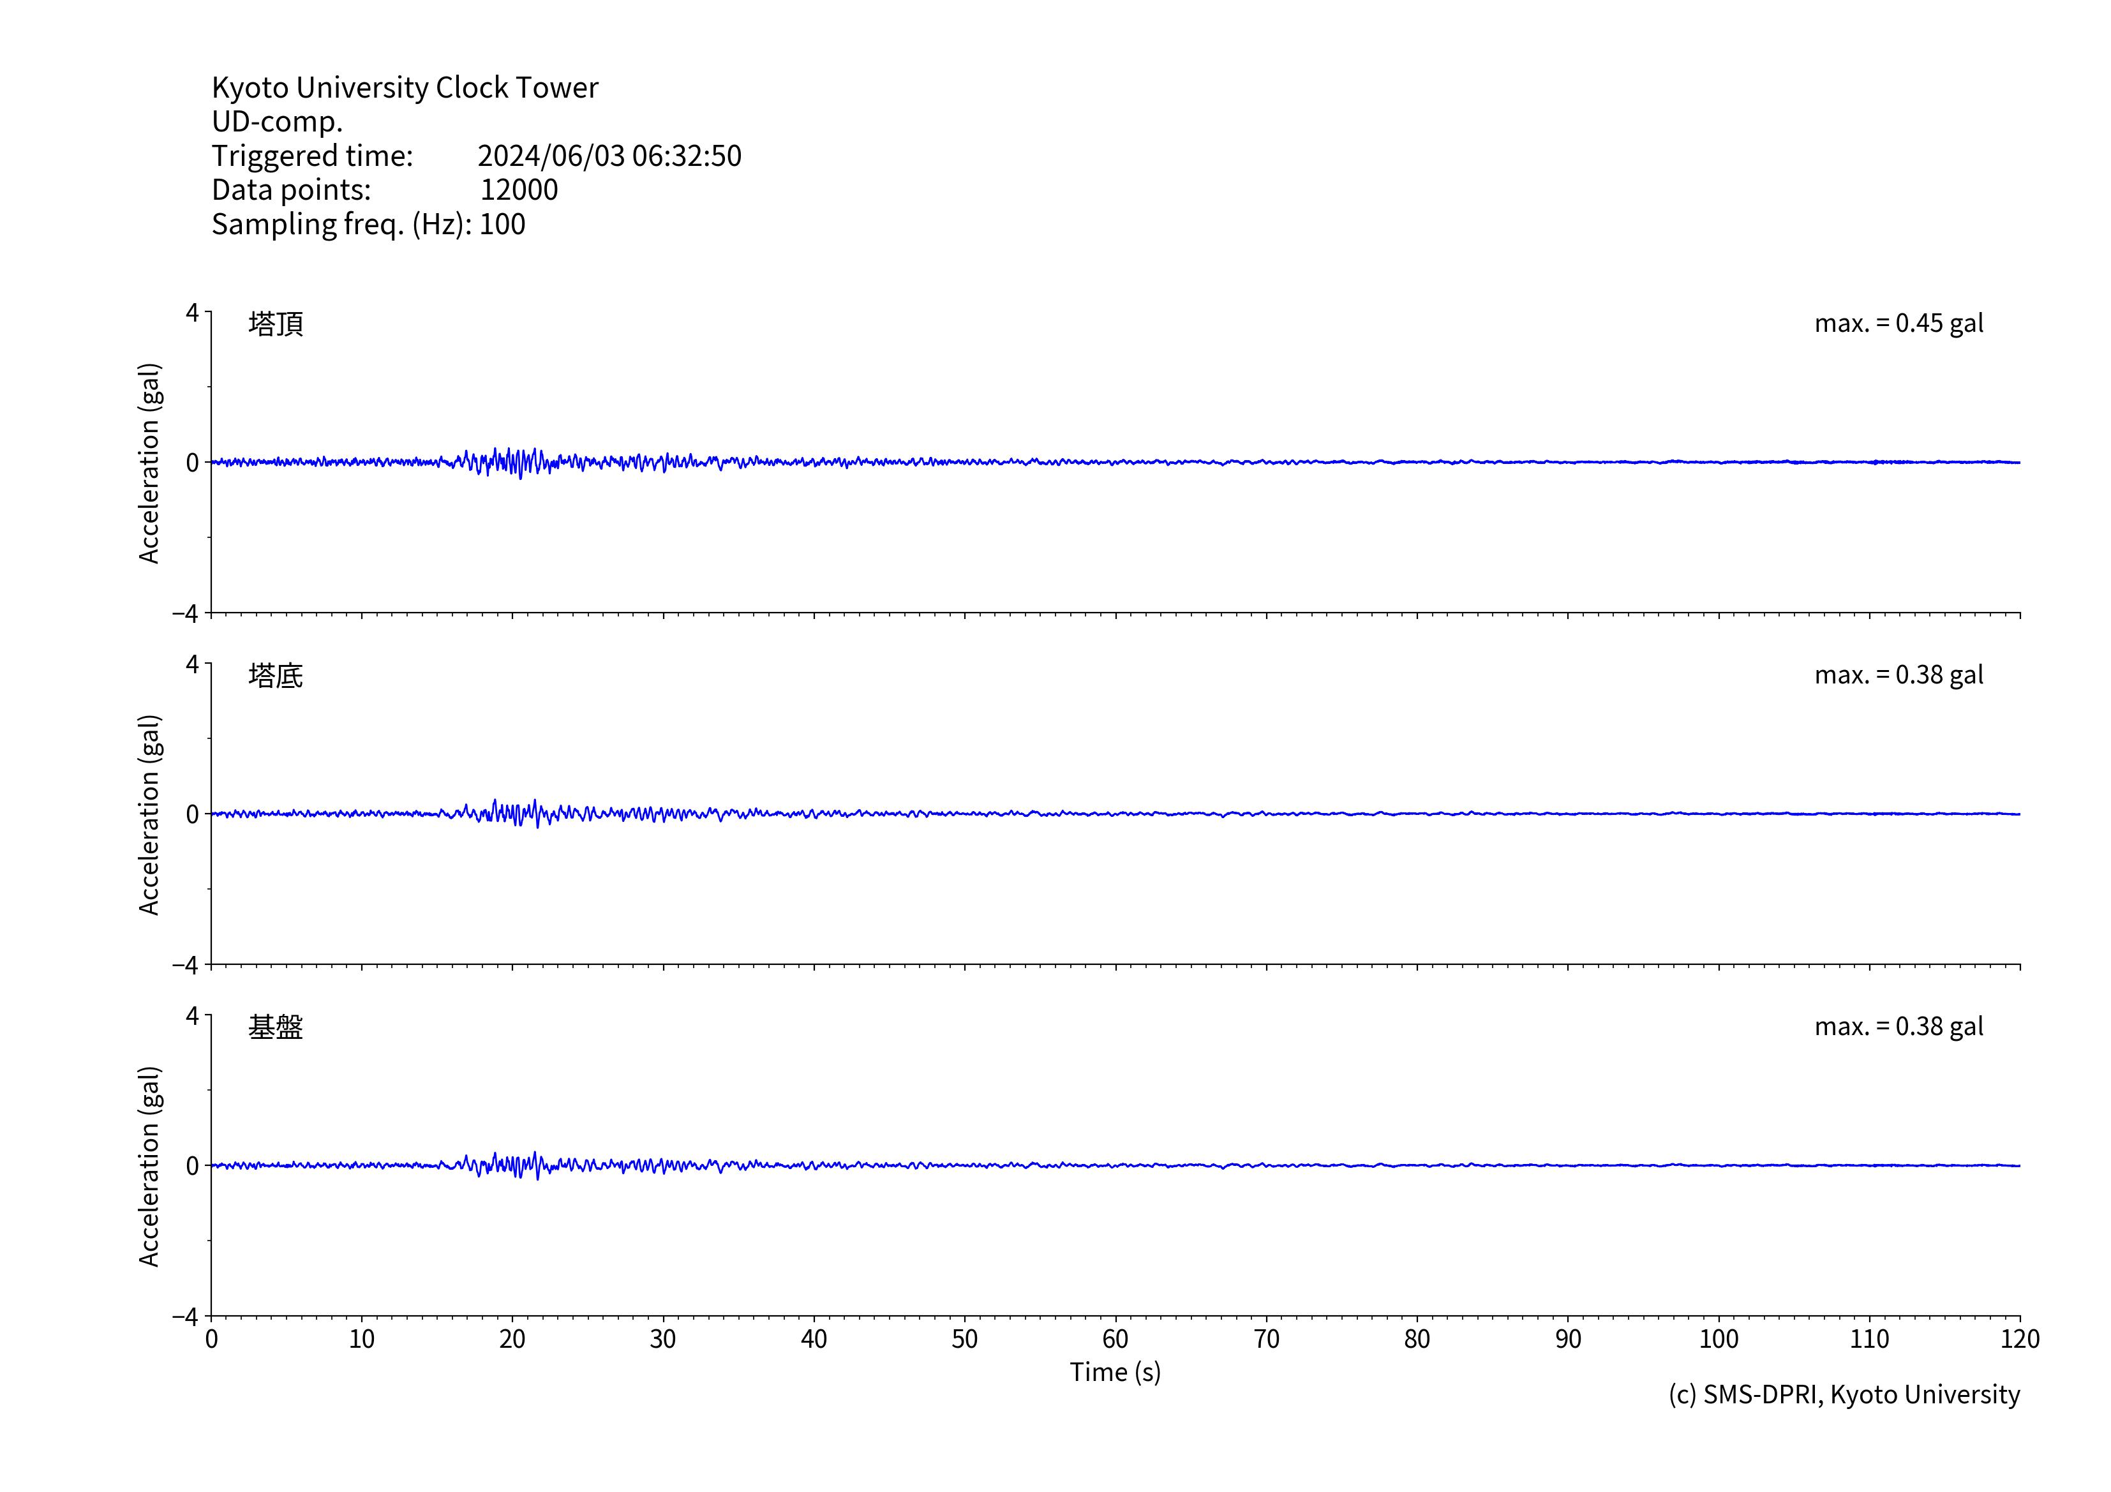Click the UD-comp. component label
Screen dimensions: 2111x1492
277,121
